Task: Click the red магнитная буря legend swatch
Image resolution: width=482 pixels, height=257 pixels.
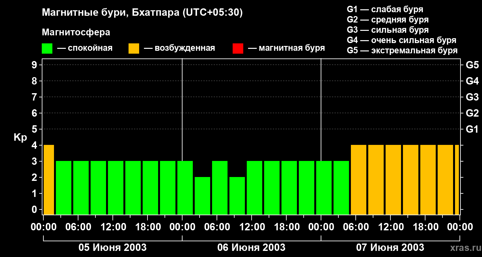Action: tap(238, 49)
